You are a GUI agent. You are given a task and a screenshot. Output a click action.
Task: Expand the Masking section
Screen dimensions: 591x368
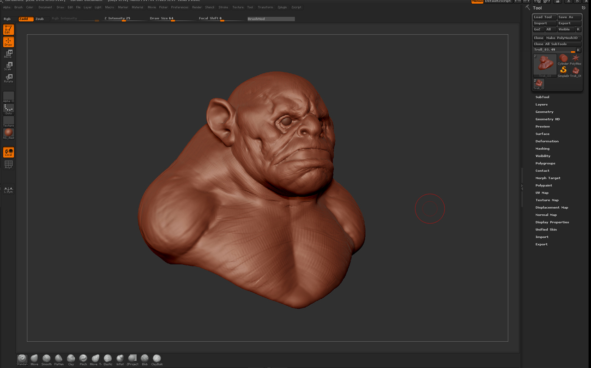pyautogui.click(x=543, y=149)
